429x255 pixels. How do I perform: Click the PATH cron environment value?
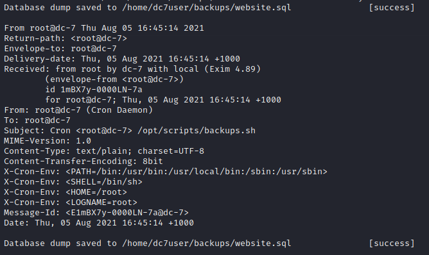click(197, 172)
